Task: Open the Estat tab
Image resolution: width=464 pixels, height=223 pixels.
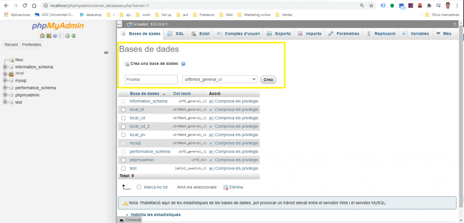Action: [x=200, y=34]
